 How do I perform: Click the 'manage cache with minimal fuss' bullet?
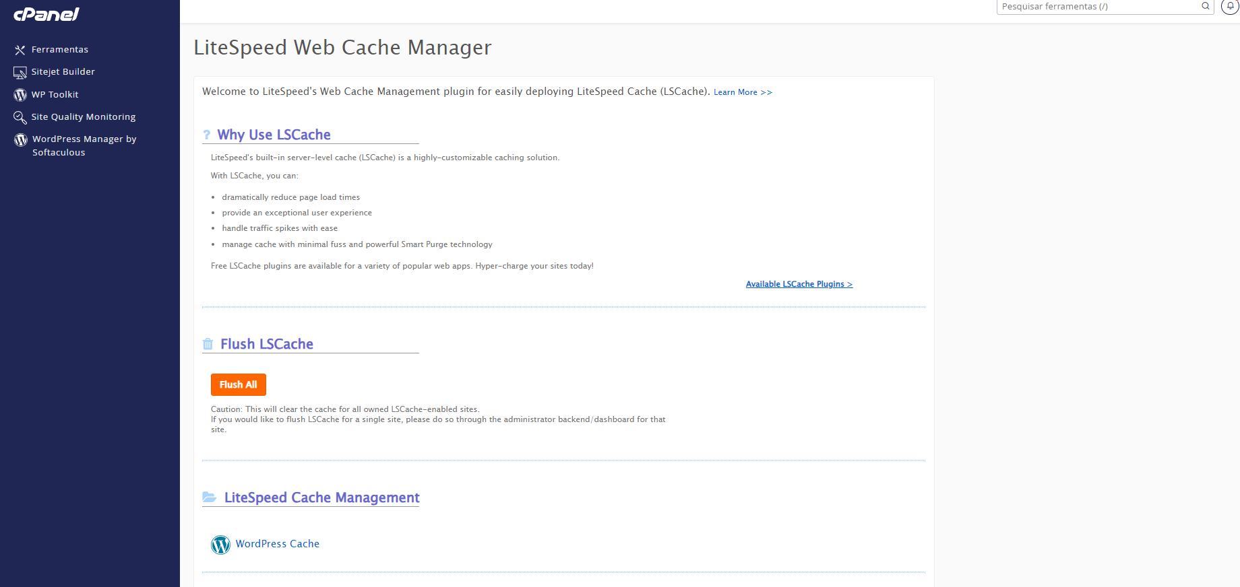point(357,244)
